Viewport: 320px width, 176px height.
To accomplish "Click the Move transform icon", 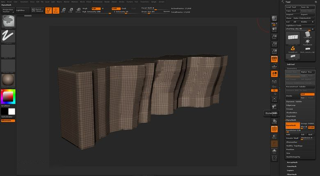I will point(64,10).
